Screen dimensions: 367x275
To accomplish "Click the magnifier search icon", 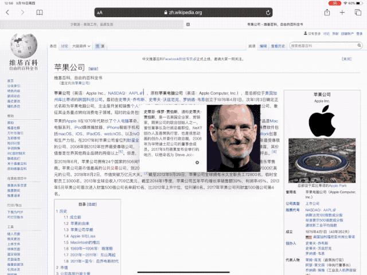I will coord(359,45).
